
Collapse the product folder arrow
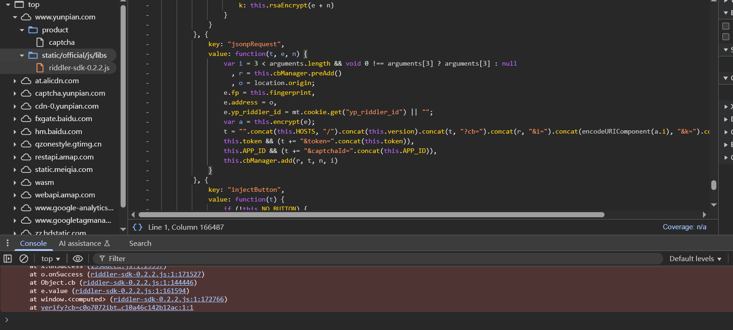[x=22, y=30]
